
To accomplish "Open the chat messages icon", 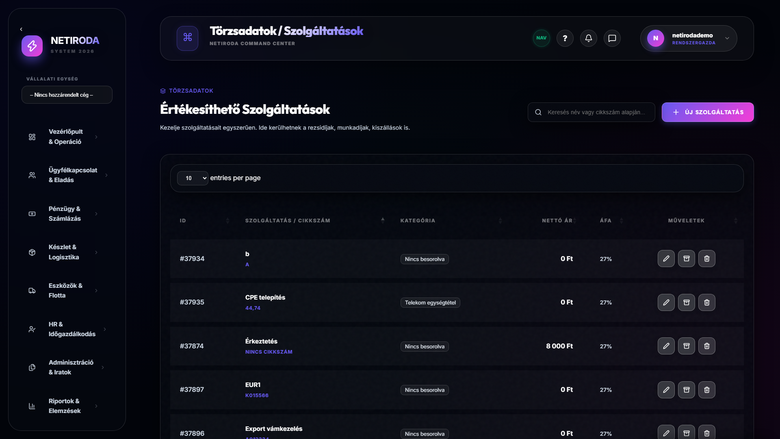I will click(612, 38).
